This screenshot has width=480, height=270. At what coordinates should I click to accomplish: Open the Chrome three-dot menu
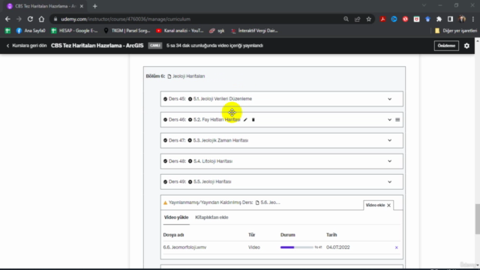[473, 19]
